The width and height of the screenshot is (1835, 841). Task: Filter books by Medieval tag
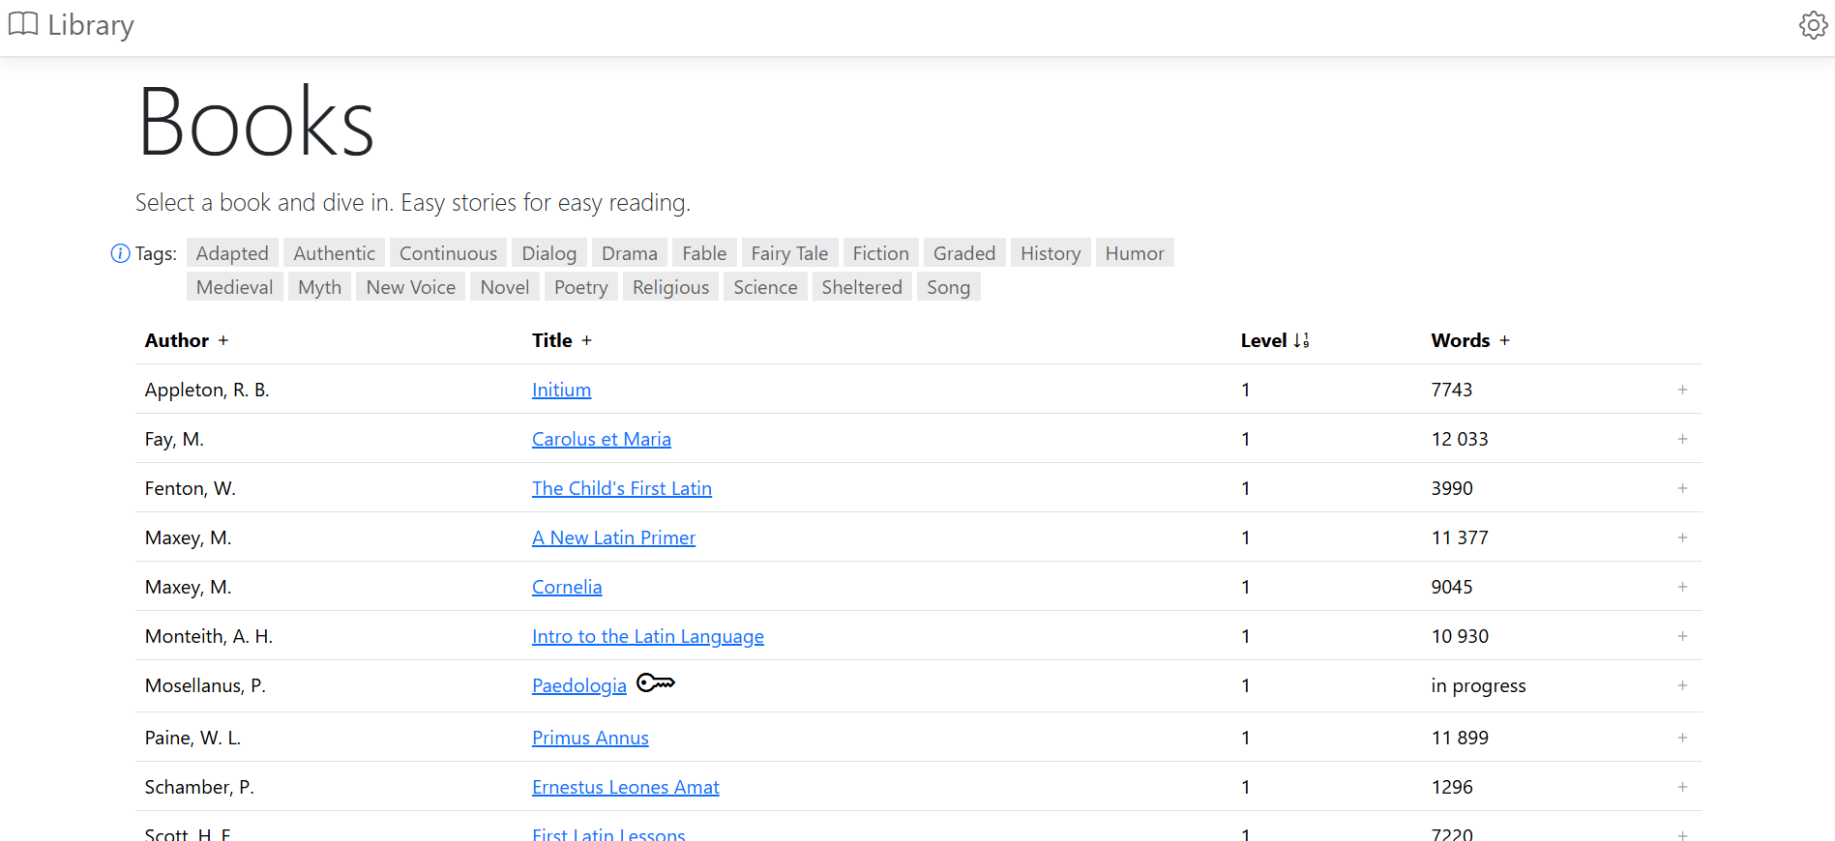(x=235, y=287)
